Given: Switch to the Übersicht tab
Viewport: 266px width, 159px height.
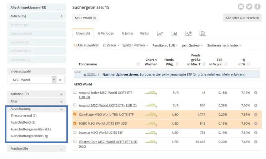Looking at the screenshot, I should [83, 34].
